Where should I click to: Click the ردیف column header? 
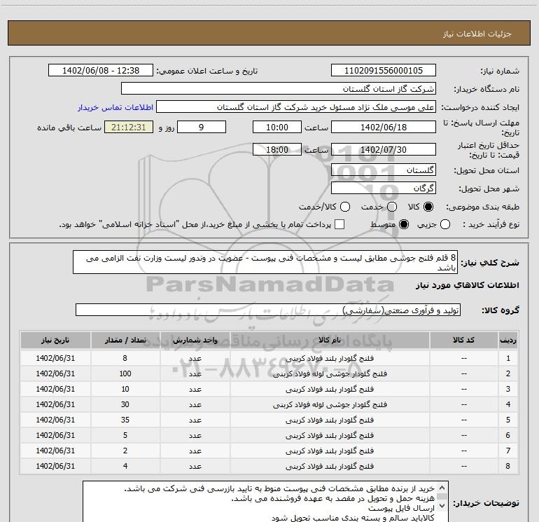pos(508,340)
